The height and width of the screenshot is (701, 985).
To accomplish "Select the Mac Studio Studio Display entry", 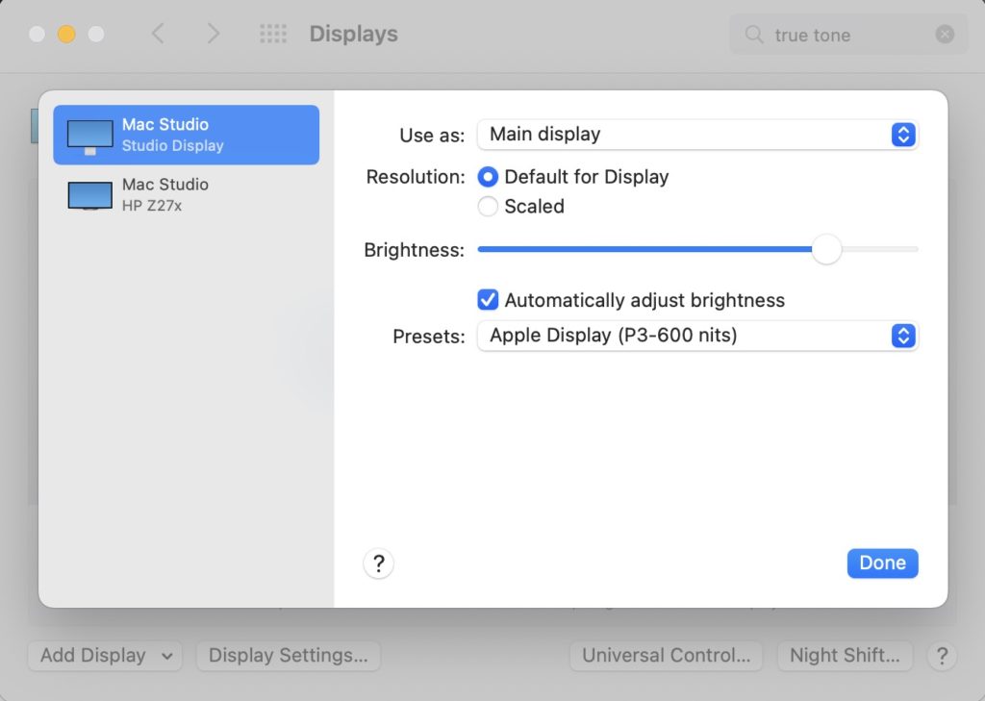I will click(186, 135).
